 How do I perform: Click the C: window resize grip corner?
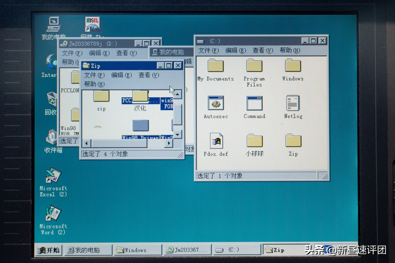coord(325,176)
